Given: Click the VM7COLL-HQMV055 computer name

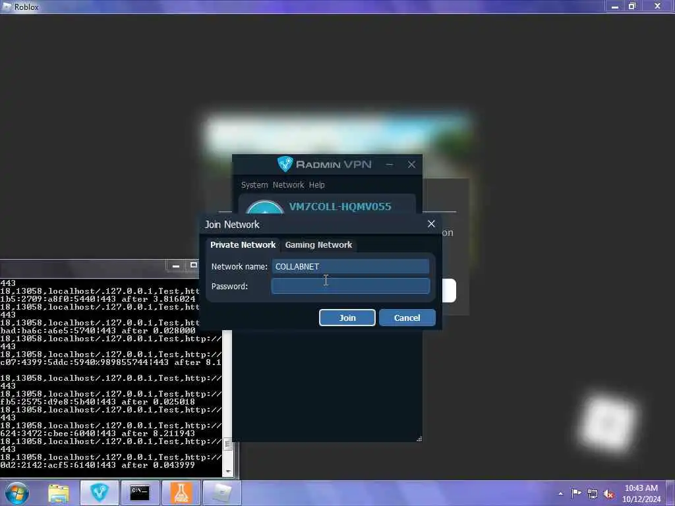Looking at the screenshot, I should tap(340, 206).
